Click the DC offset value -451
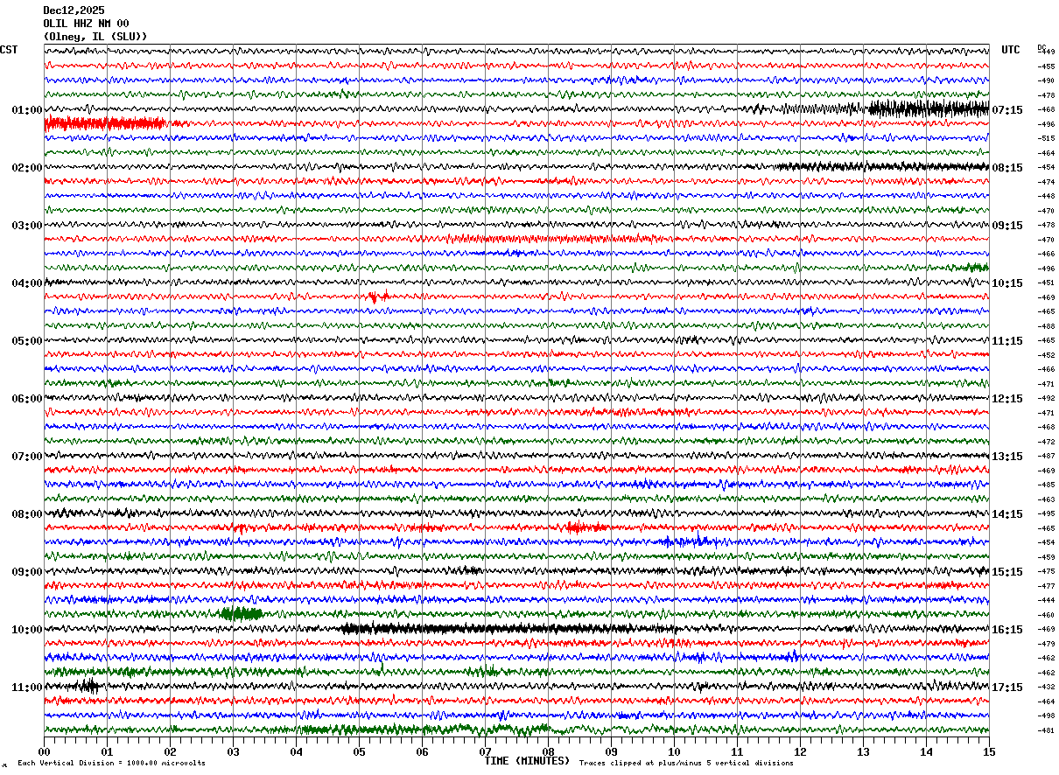The image size is (1059, 775). pos(1047,283)
